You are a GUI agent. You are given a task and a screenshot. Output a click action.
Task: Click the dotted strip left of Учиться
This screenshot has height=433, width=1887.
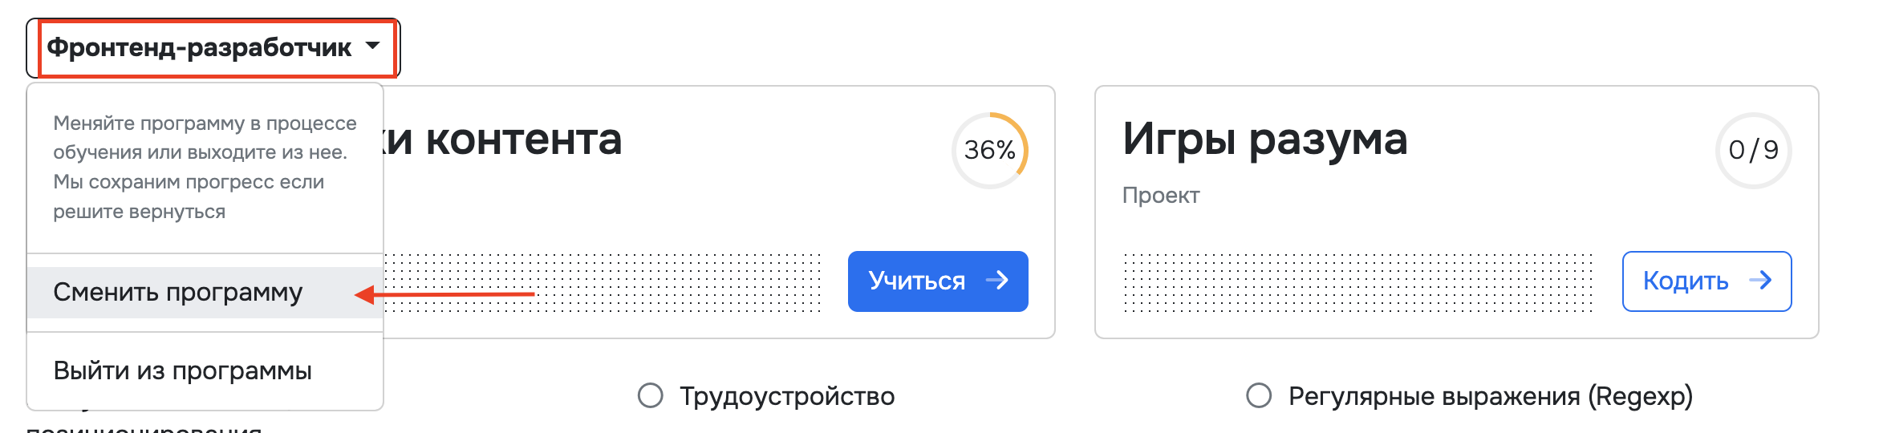tap(602, 282)
